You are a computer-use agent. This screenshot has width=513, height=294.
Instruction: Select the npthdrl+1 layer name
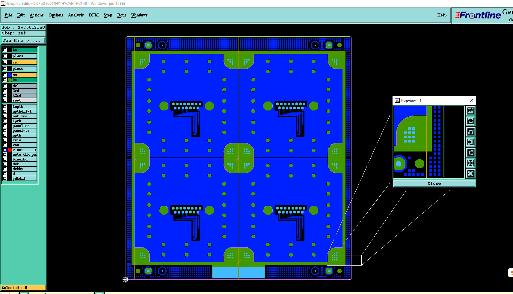point(25,111)
